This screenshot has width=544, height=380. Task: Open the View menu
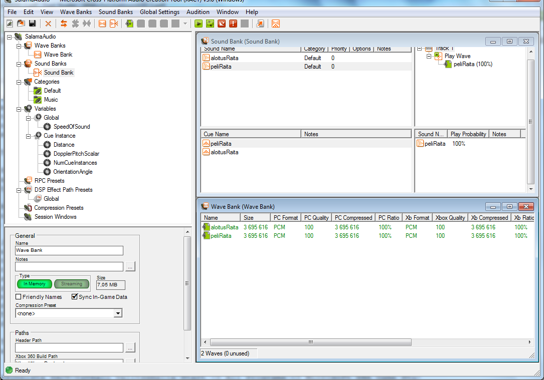pyautogui.click(x=47, y=12)
